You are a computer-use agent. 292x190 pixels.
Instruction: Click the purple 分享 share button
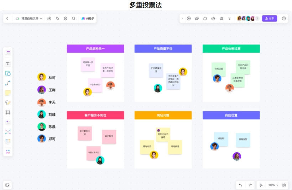270,19
